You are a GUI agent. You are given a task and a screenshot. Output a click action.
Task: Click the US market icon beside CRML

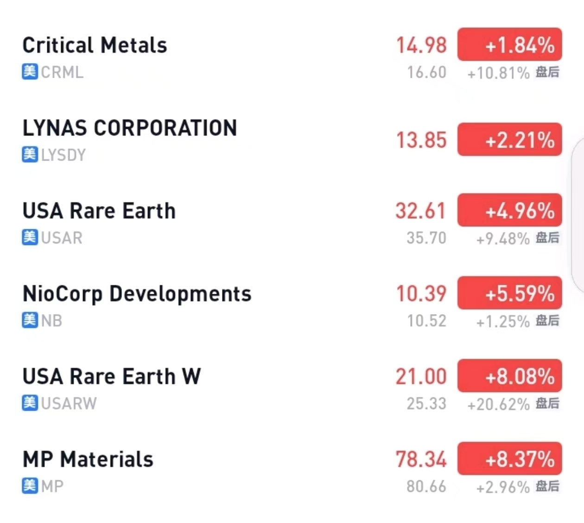30,72
